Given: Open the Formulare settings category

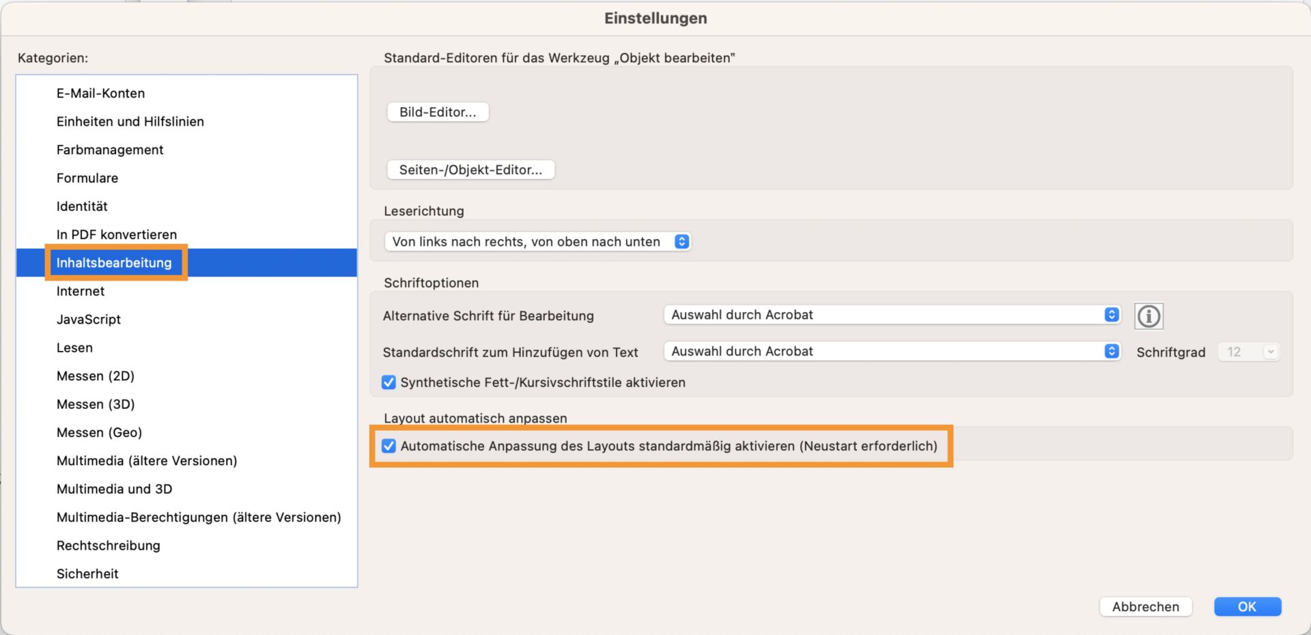Looking at the screenshot, I should (x=87, y=178).
